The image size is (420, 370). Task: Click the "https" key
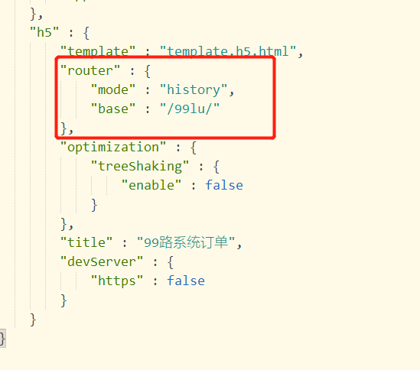click(x=117, y=281)
